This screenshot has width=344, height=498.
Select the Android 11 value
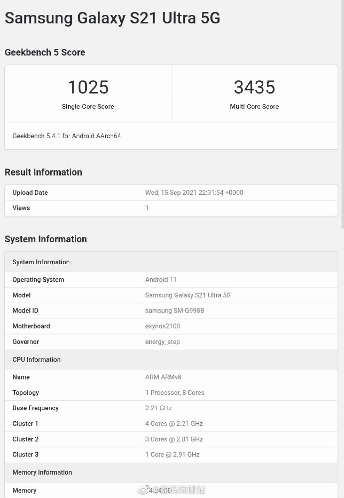point(161,280)
